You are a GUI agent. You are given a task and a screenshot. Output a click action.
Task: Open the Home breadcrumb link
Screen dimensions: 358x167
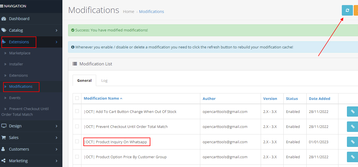(x=129, y=11)
